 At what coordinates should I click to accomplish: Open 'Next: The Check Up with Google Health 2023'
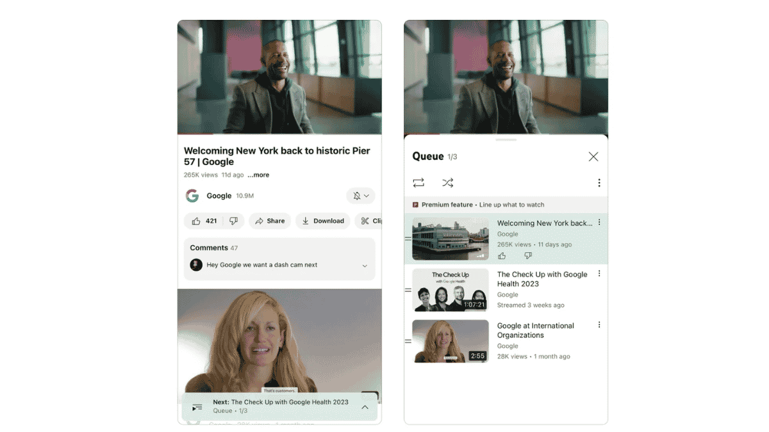coord(281,403)
